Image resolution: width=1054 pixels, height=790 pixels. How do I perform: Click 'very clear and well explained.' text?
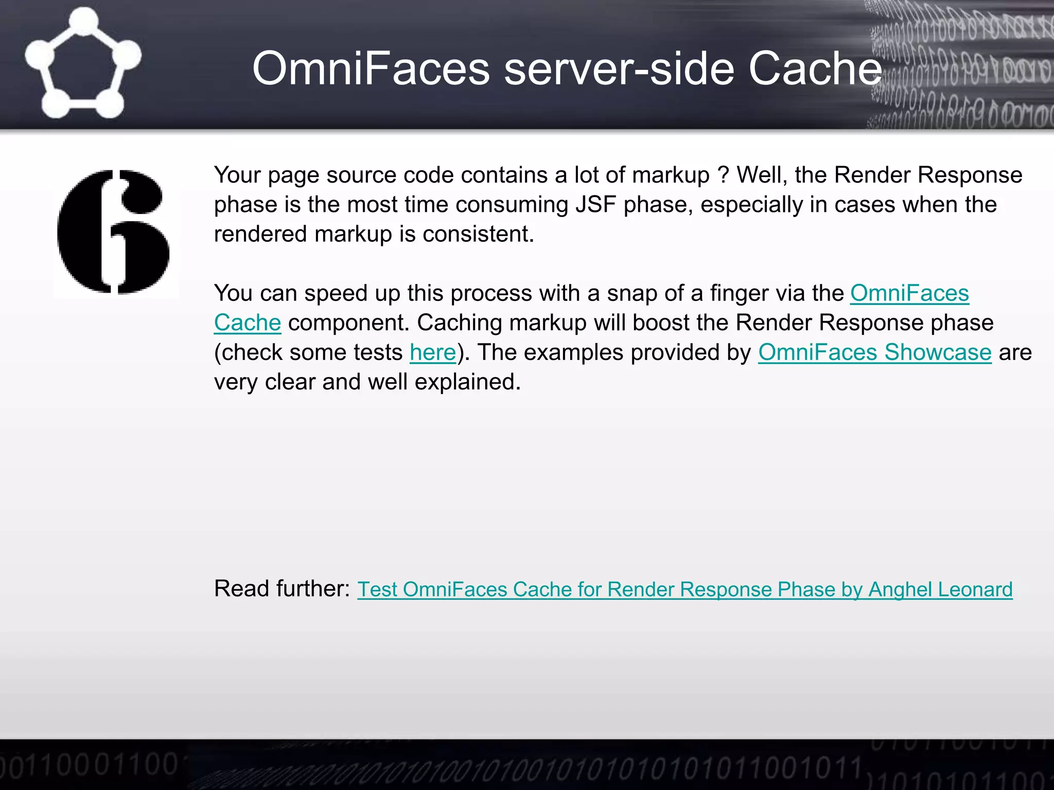pyautogui.click(x=367, y=382)
